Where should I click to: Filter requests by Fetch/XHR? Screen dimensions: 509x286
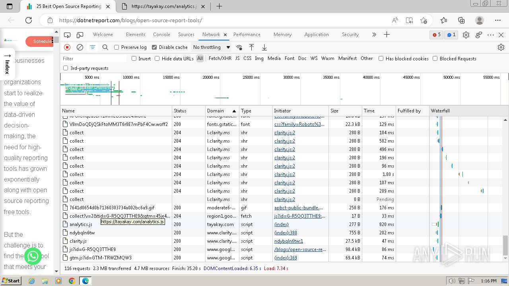[x=220, y=58]
